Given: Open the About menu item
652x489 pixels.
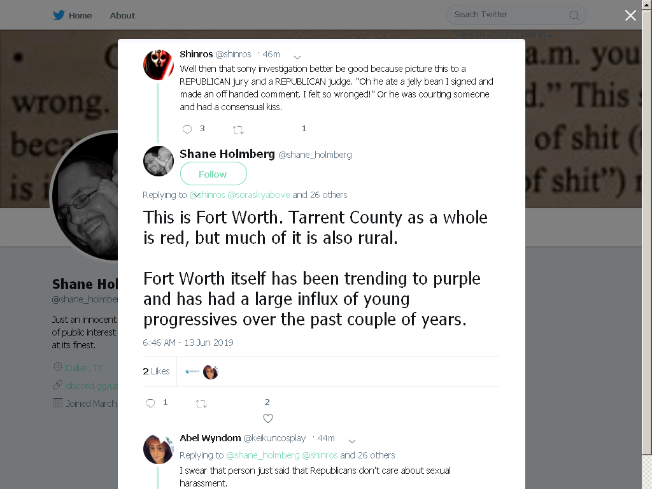Looking at the screenshot, I should 122,15.
